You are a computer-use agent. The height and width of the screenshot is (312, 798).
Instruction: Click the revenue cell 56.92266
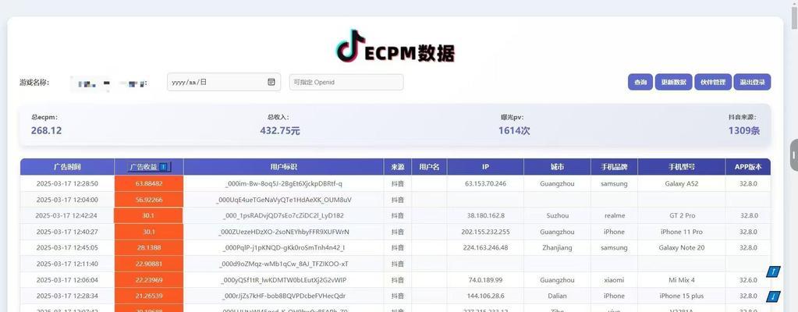click(149, 200)
